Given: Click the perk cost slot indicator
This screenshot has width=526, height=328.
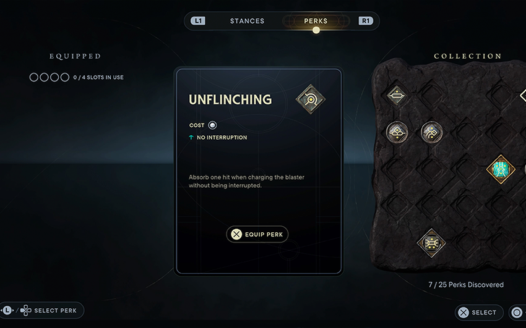Looking at the screenshot, I should click(213, 125).
